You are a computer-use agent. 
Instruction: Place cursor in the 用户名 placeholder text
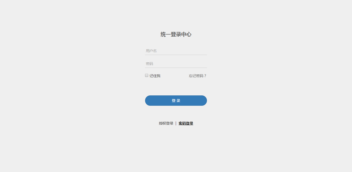coord(151,51)
